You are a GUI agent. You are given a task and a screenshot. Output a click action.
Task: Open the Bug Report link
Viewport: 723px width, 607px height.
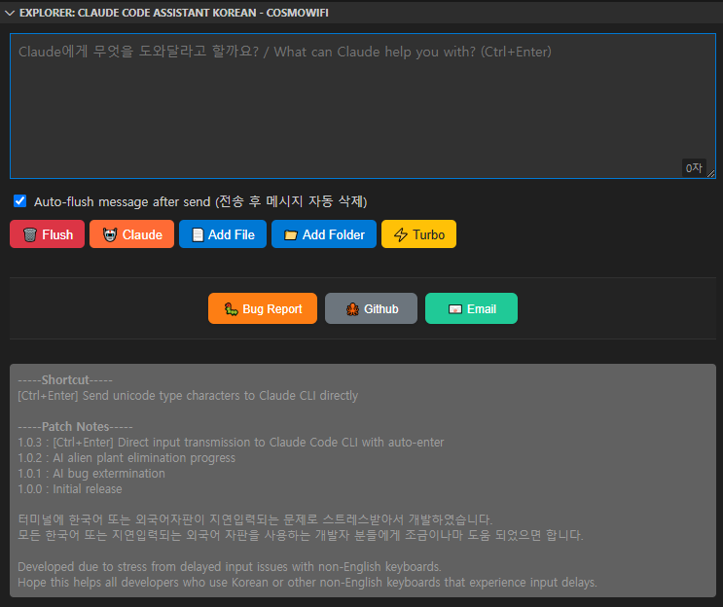(263, 308)
